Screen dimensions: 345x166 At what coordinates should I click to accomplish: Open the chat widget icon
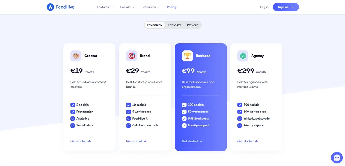tap(337, 157)
